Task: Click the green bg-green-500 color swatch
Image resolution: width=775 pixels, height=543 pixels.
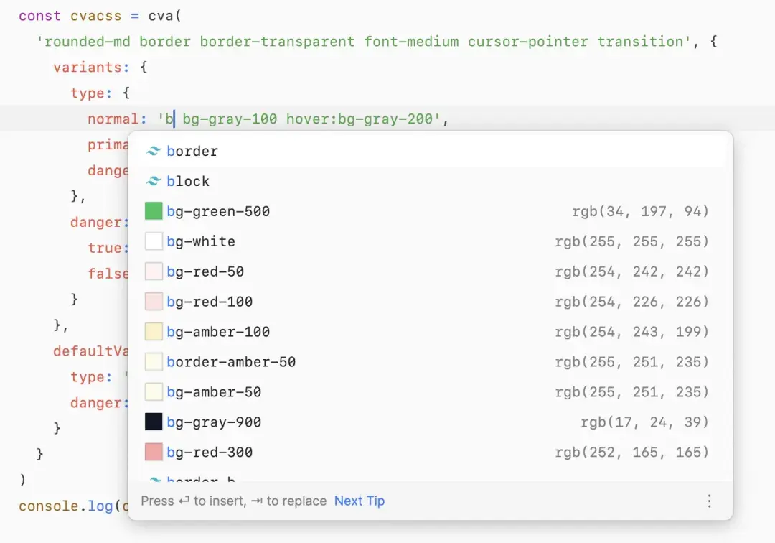Action: click(x=154, y=211)
